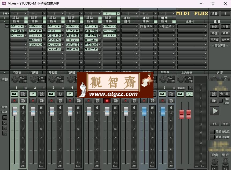Check the 隐藏总音量 box
231x170 pixels.
click(212, 137)
